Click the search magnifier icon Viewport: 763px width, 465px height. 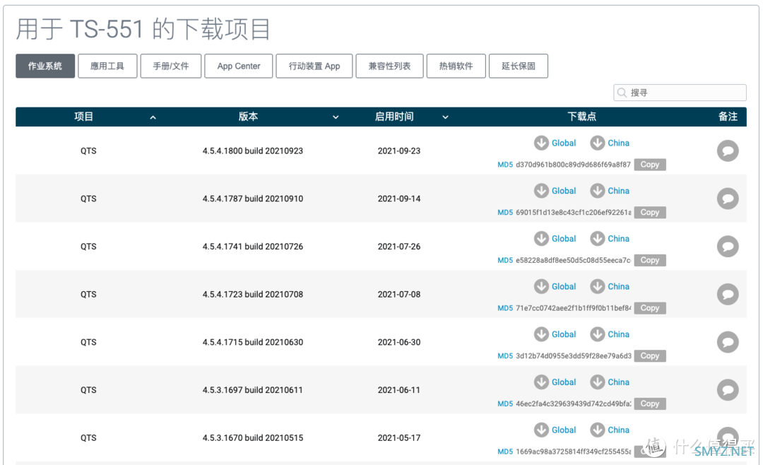coord(622,93)
